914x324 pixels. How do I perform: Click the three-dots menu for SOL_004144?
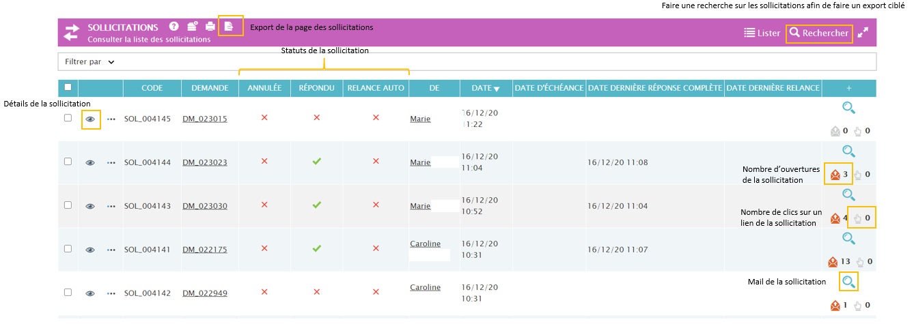[111, 162]
